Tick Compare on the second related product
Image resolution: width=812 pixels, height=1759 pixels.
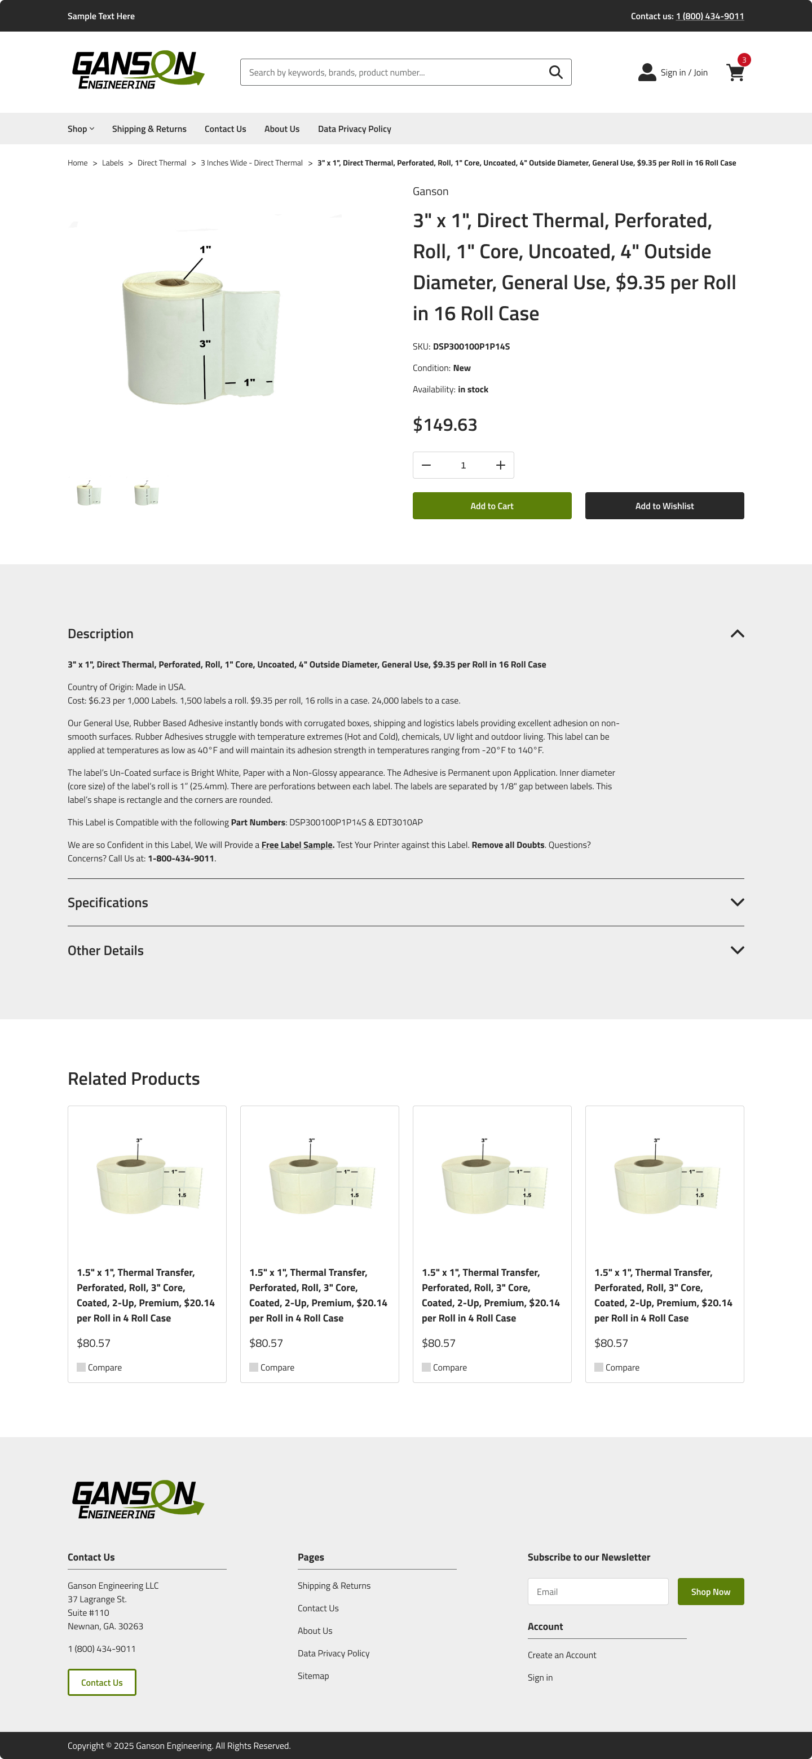254,1367
